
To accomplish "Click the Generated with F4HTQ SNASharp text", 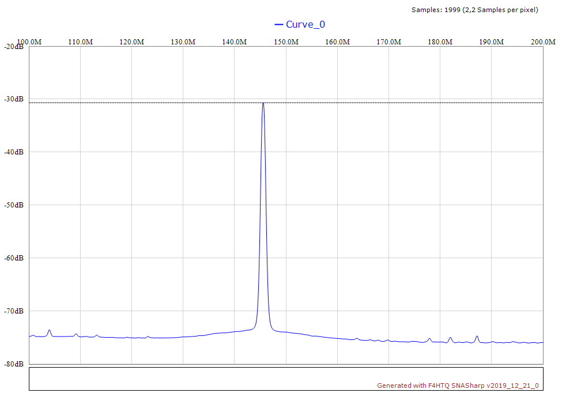I will [458, 386].
